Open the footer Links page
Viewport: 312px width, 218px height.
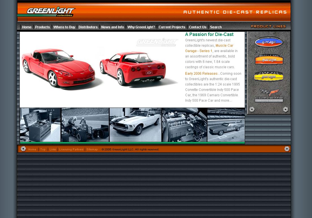pos(53,149)
